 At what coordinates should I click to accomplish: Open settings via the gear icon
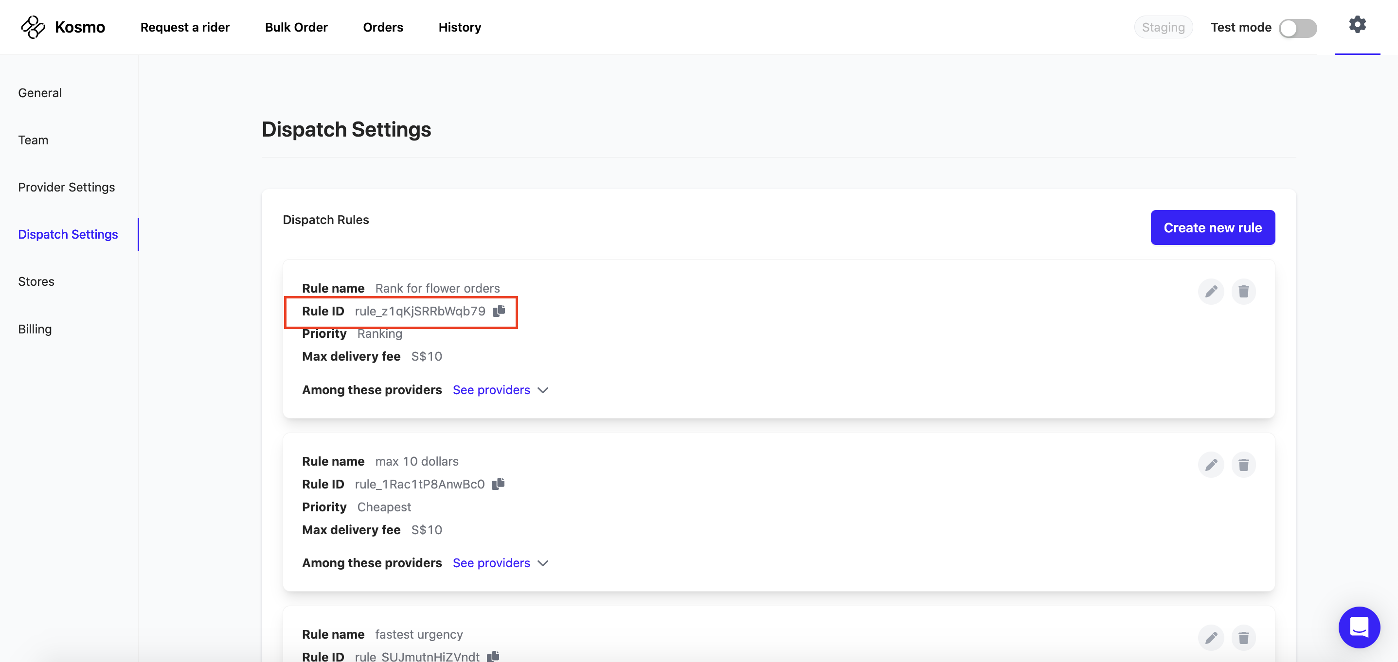(x=1357, y=25)
